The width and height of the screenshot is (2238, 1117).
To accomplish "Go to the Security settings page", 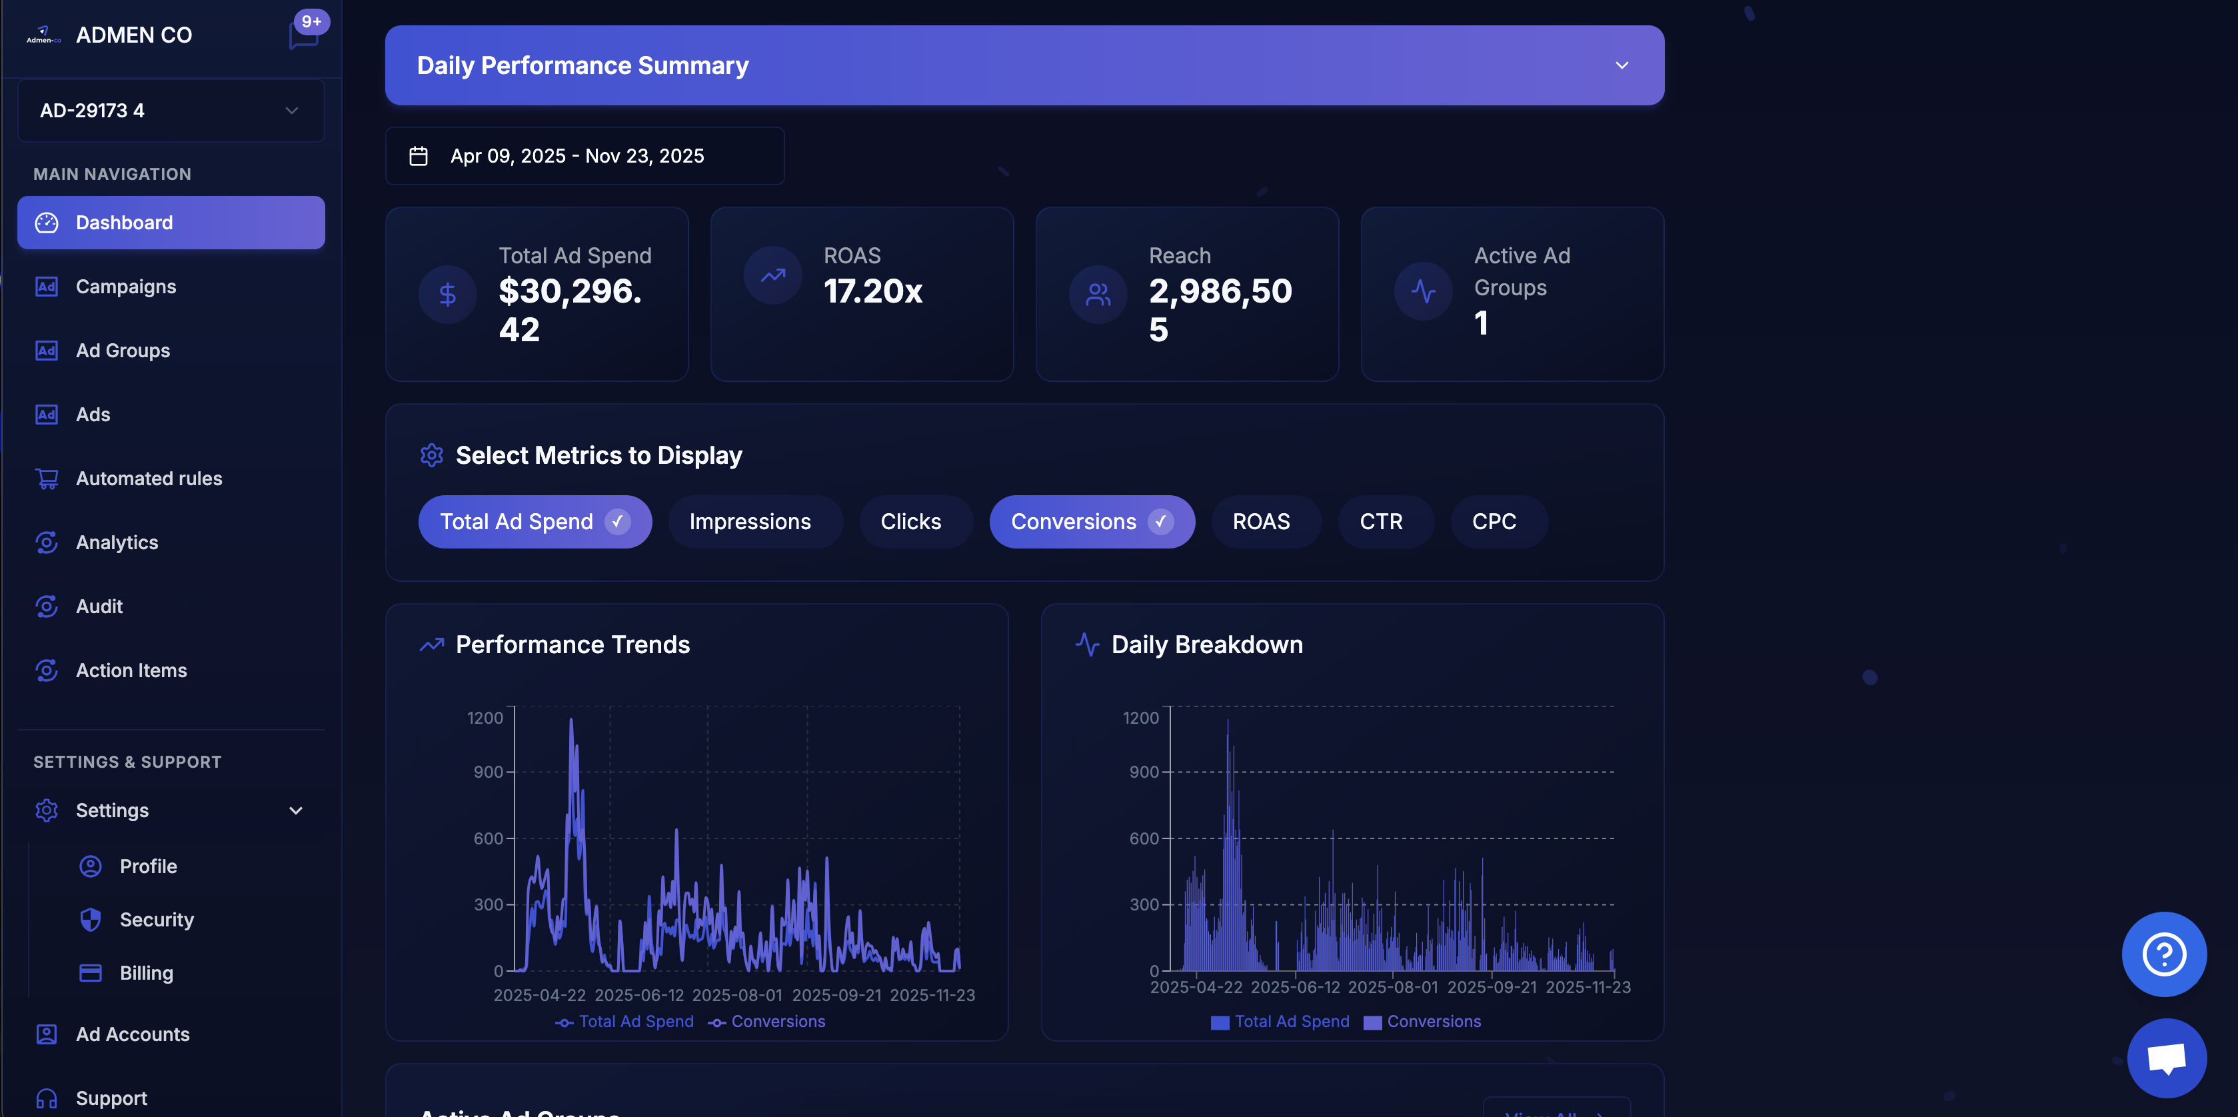I will point(157,919).
